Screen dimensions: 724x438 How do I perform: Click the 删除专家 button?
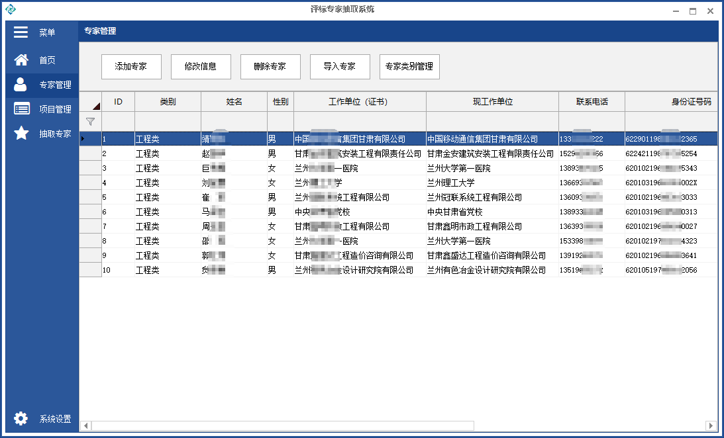click(270, 66)
